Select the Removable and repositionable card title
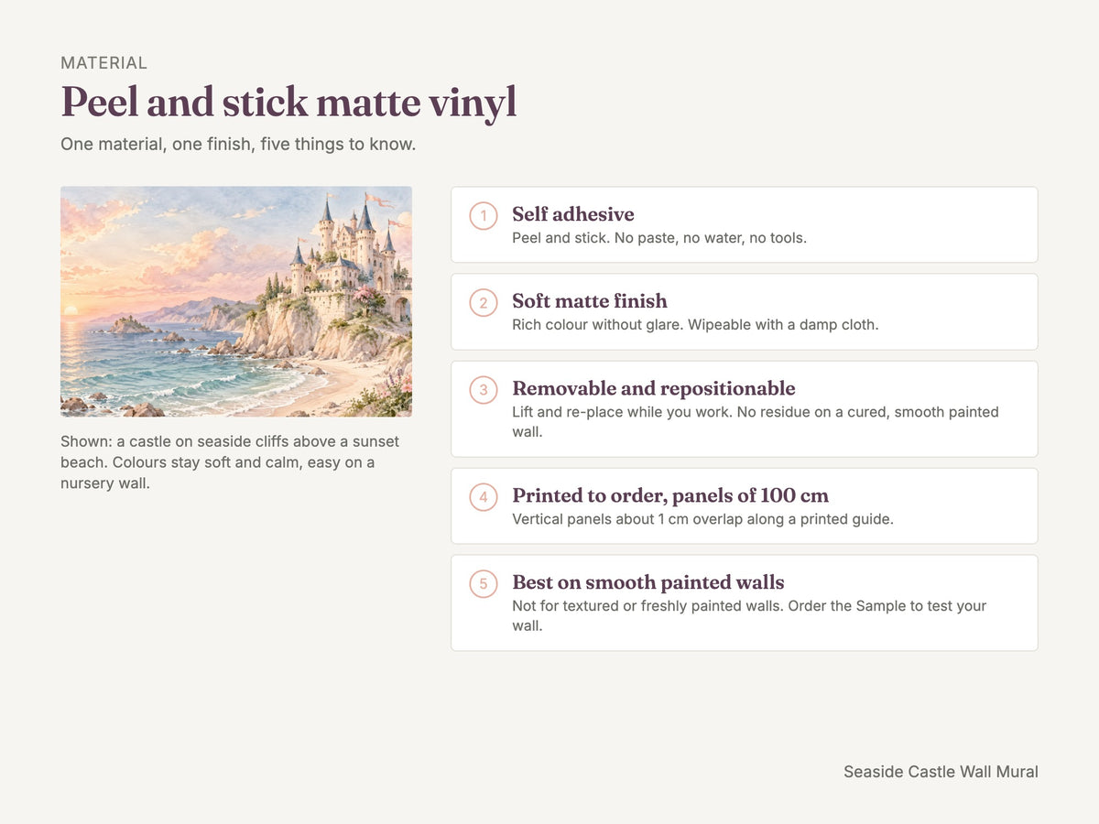This screenshot has height=824, width=1099. pyautogui.click(x=654, y=388)
